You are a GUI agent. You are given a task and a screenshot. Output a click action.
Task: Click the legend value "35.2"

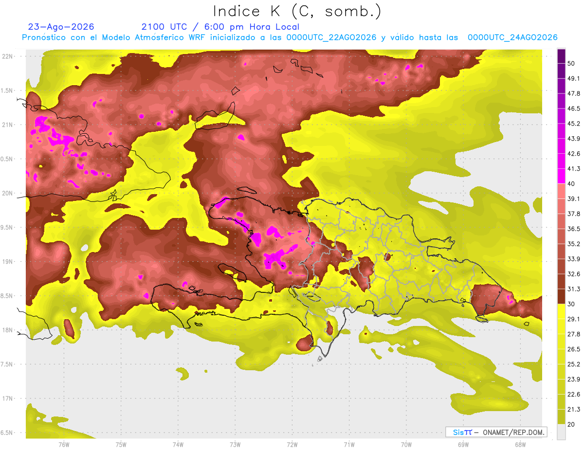click(573, 244)
